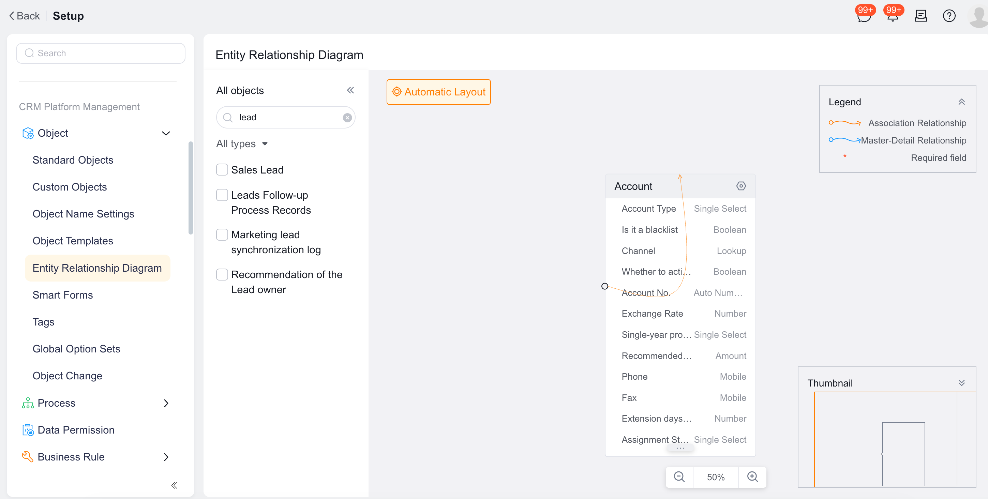Open the chat messages icon

(x=864, y=16)
